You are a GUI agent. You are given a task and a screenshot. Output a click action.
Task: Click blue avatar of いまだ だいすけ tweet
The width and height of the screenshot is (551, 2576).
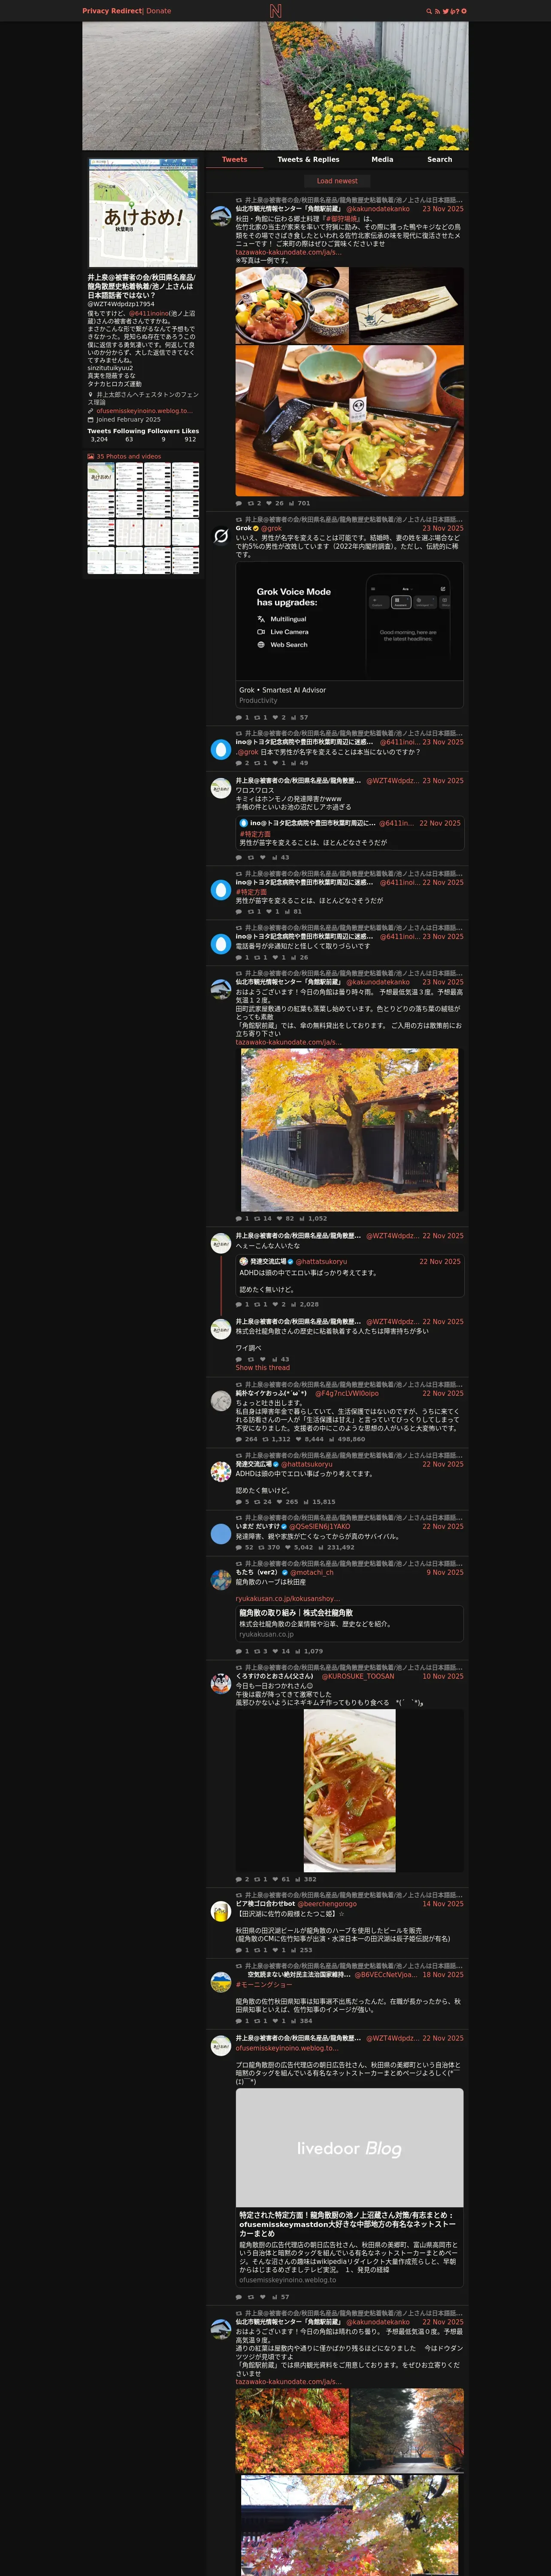tap(221, 1534)
